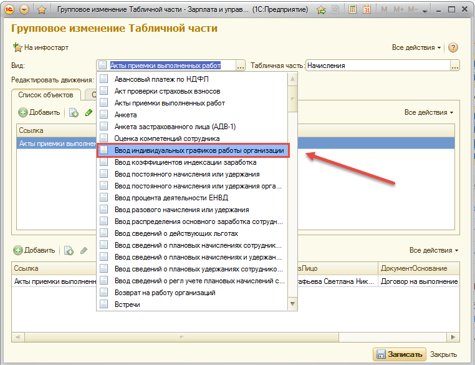Click the favorites star icon in title bar
This screenshot has width=475, height=365.
pyautogui.click(x=42, y=10)
